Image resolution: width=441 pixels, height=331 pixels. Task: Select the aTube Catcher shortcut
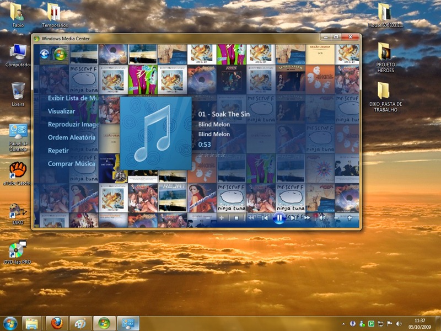tap(18, 173)
